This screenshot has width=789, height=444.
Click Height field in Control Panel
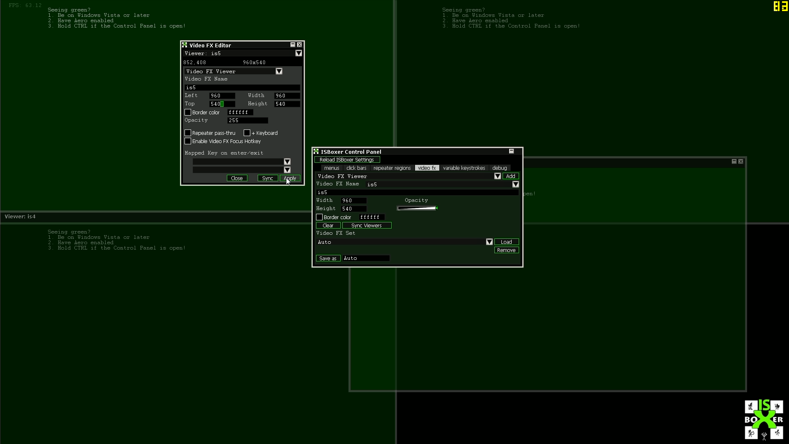[354, 209]
